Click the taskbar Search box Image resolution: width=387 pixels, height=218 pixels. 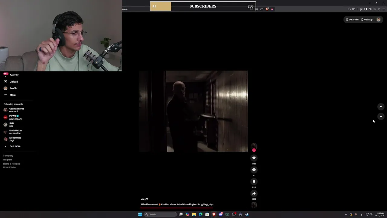point(160,214)
